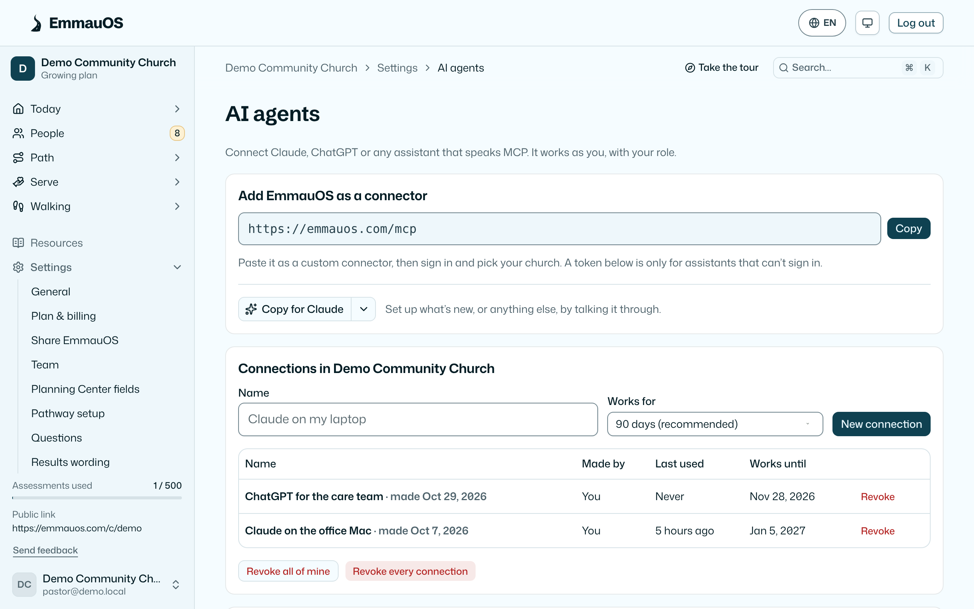The height and width of the screenshot is (609, 974).
Task: Open the Resources book icon
Action: coord(18,243)
